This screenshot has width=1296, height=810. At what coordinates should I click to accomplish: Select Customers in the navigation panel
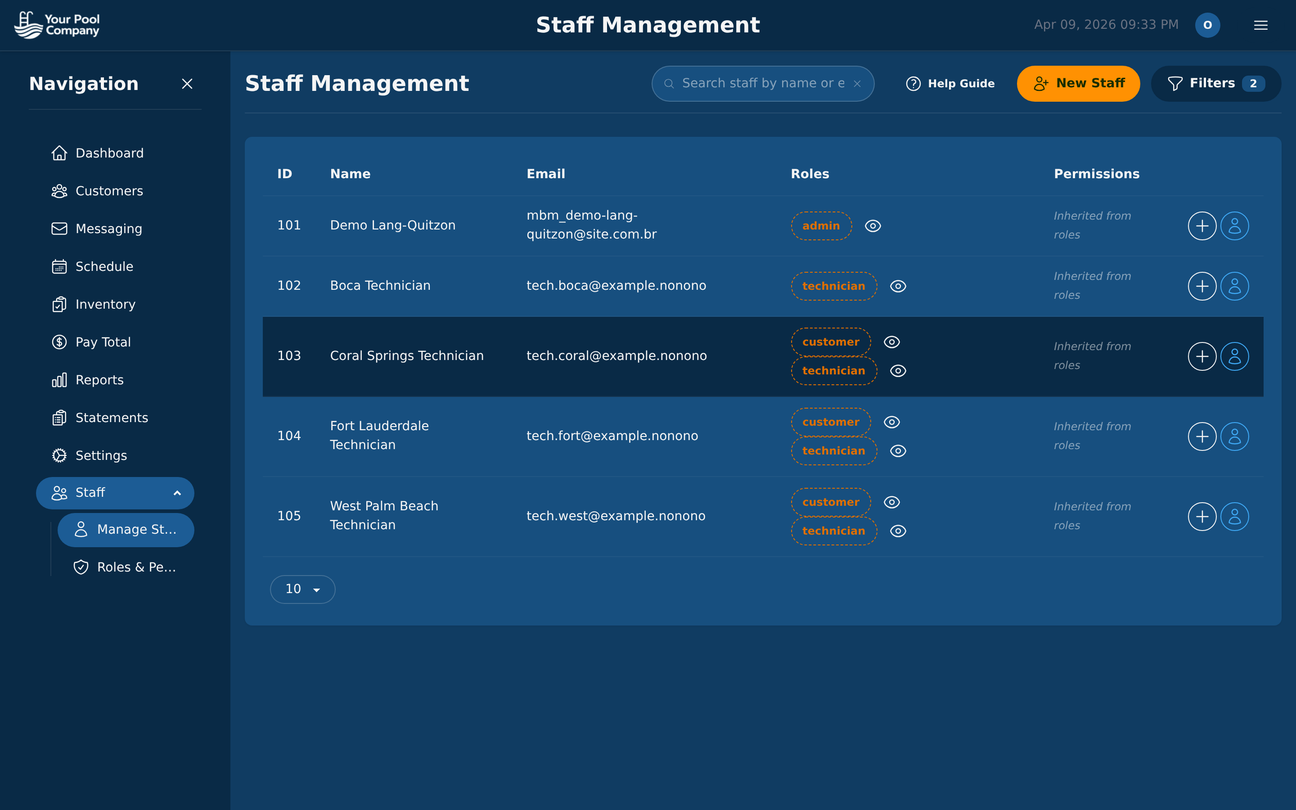(109, 191)
